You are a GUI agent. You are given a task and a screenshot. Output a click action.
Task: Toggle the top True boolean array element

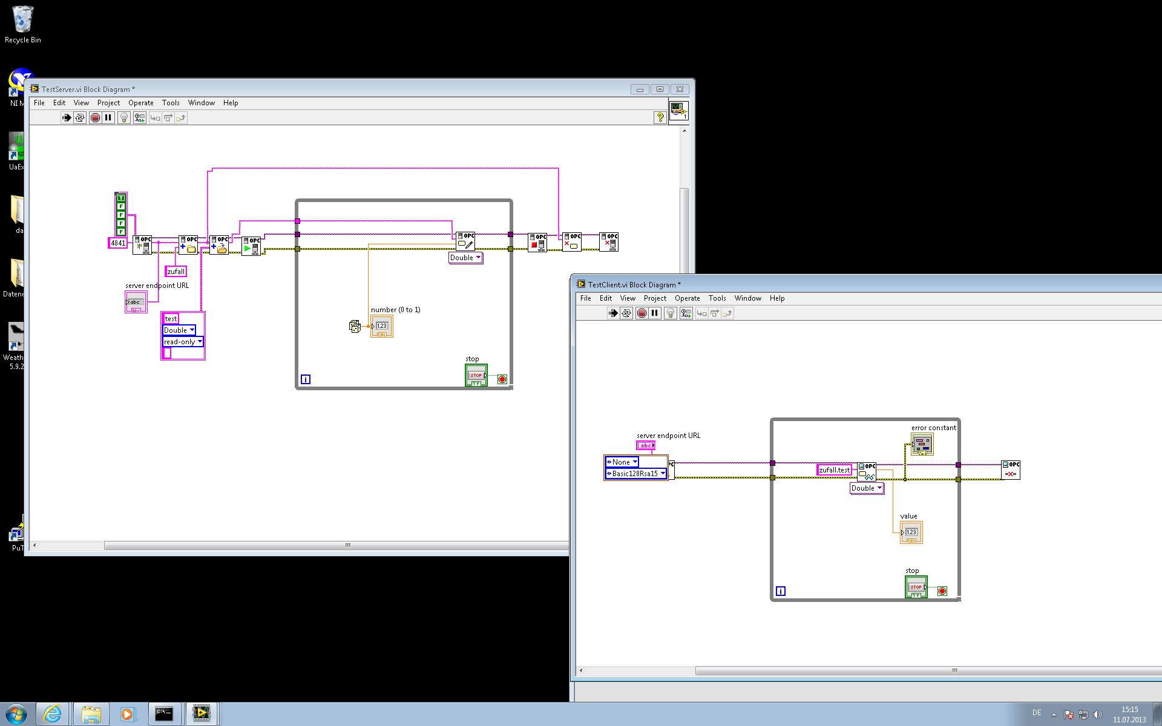121,198
